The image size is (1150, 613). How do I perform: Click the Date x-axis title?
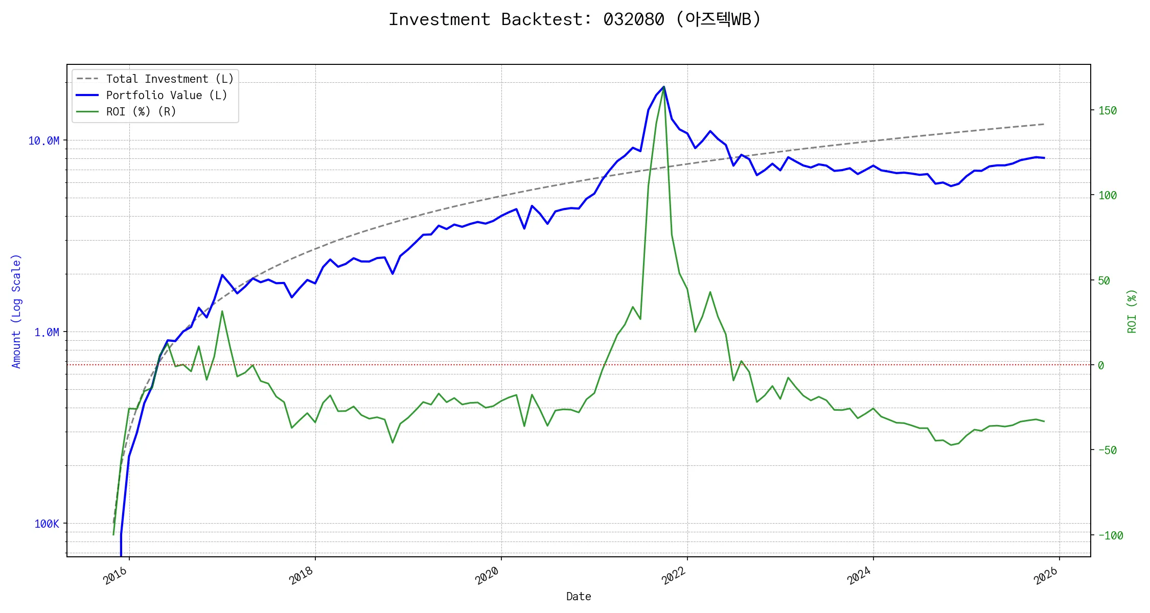(x=579, y=597)
